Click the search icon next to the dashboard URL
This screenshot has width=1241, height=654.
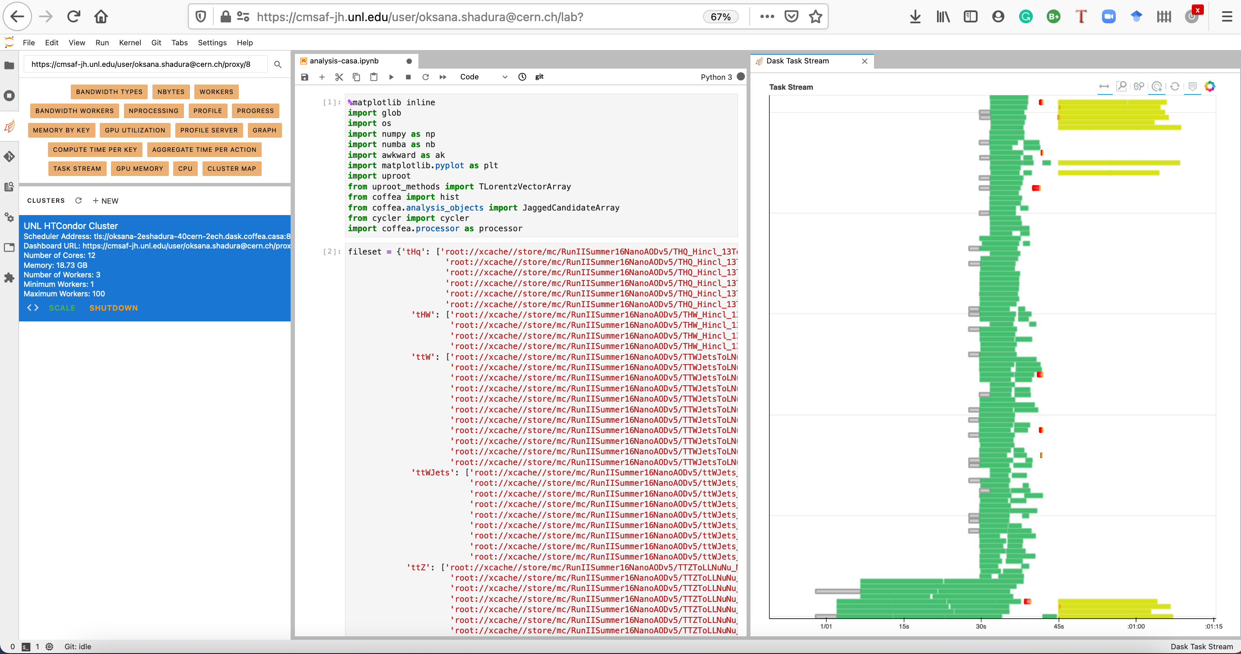[x=278, y=64]
